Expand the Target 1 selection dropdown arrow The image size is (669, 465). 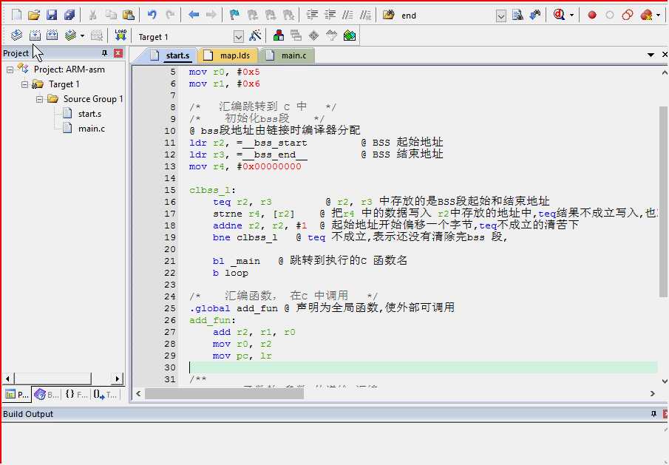239,37
